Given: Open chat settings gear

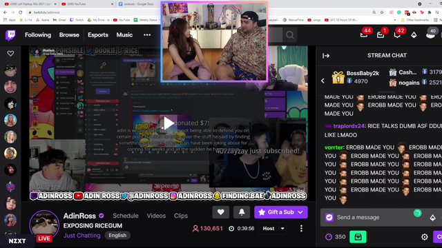Looking at the screenshot, I should tap(425, 237).
